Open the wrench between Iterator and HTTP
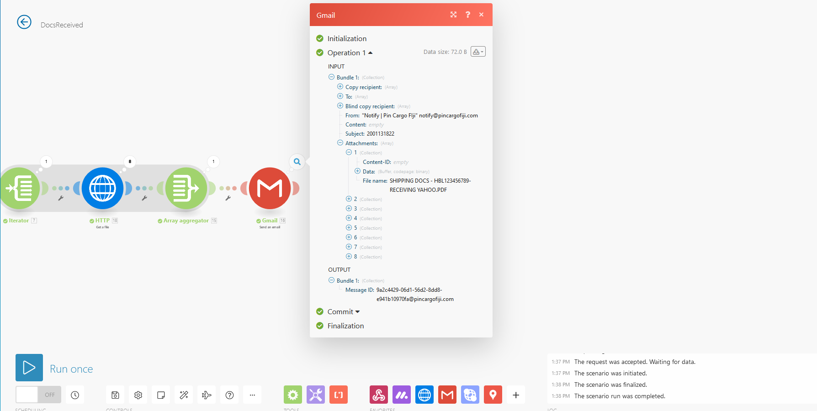This screenshot has width=817, height=411. click(x=61, y=198)
